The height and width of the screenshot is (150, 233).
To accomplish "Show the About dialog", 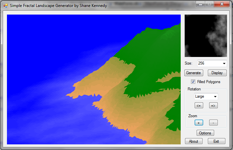I will 194,141.
